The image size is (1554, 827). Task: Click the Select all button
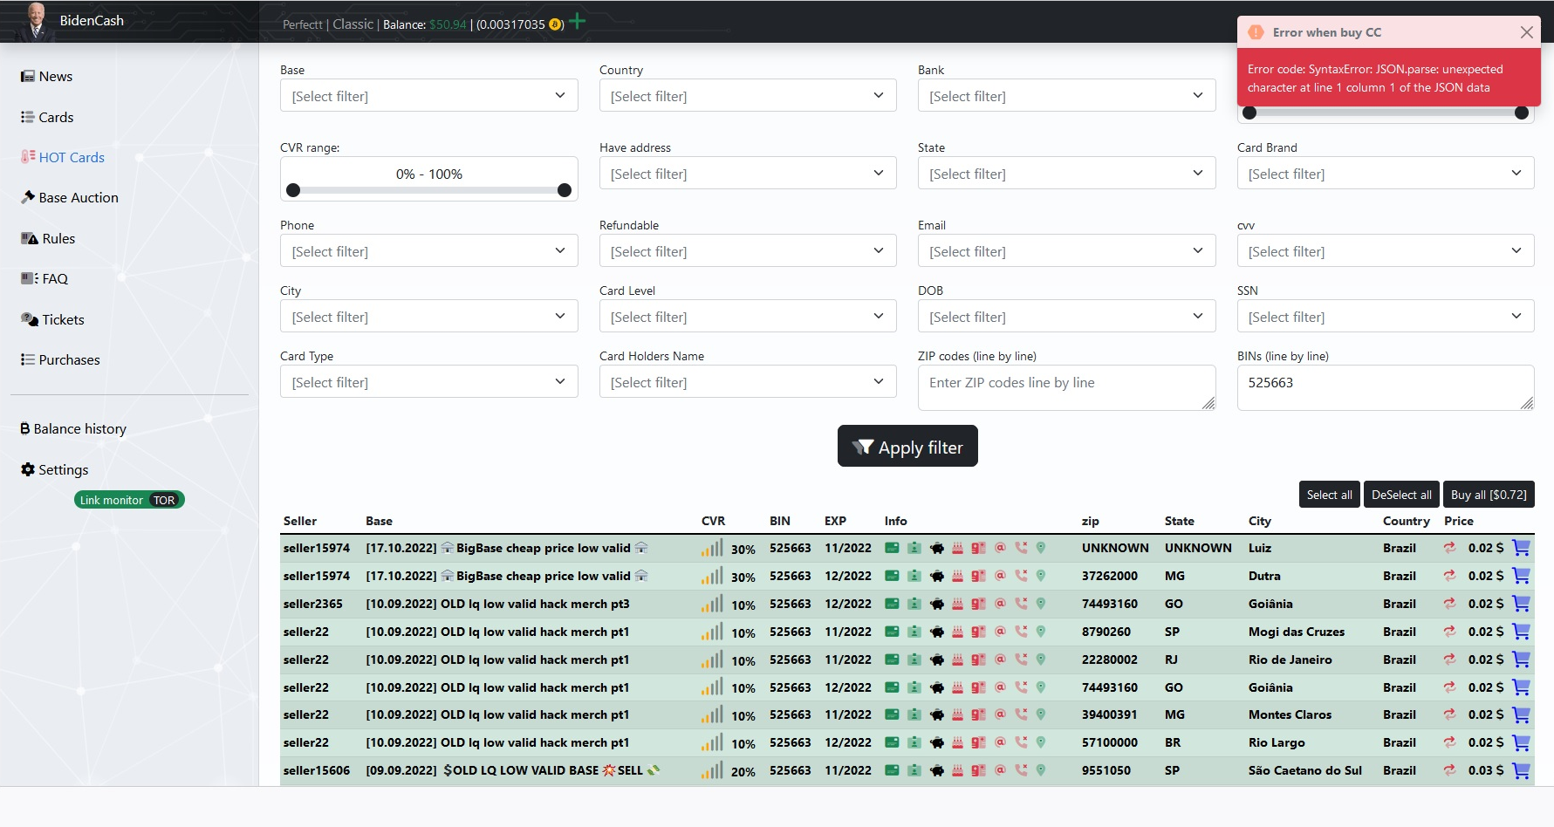click(x=1329, y=495)
